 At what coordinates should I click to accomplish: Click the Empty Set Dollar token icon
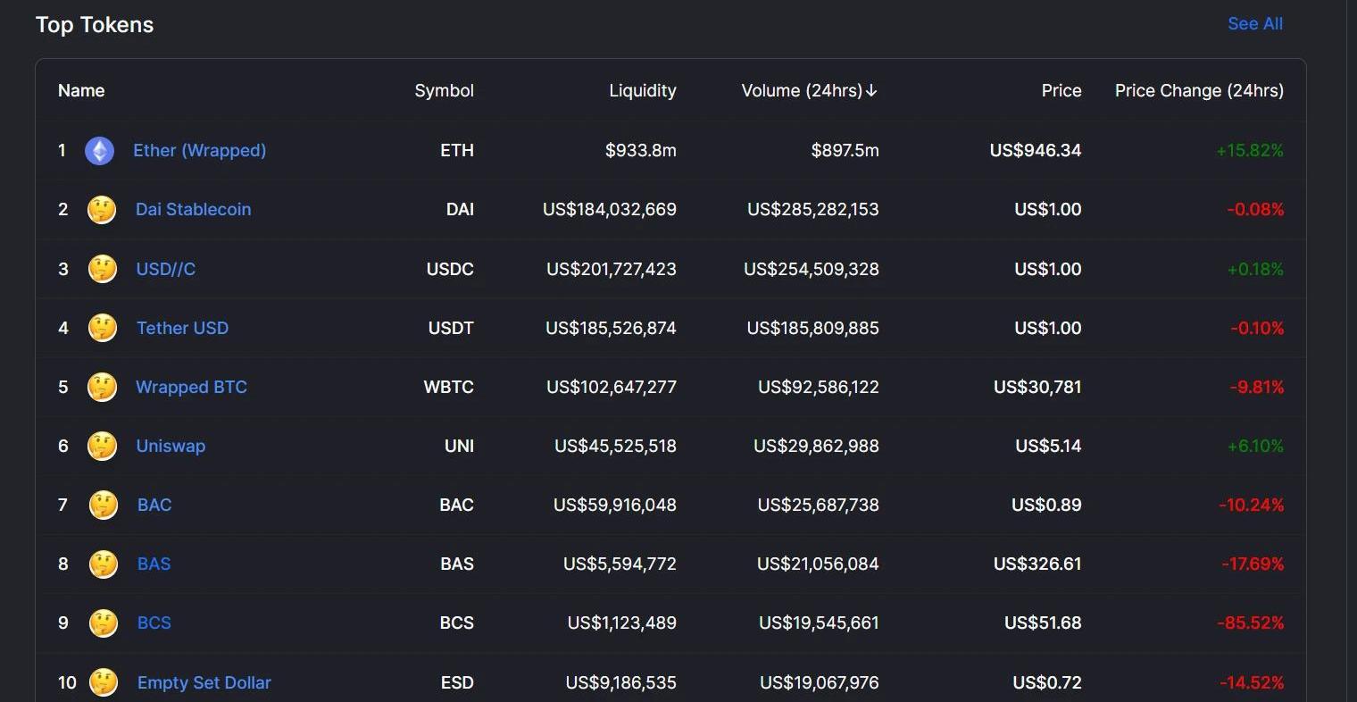pyautogui.click(x=104, y=682)
